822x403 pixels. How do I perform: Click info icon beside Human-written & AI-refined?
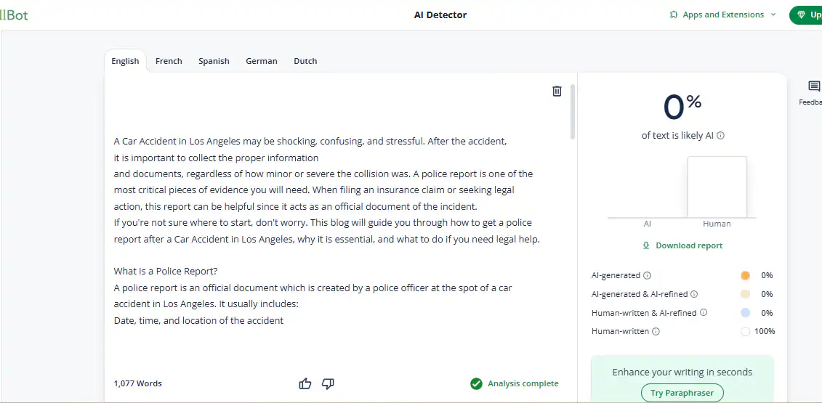(704, 312)
